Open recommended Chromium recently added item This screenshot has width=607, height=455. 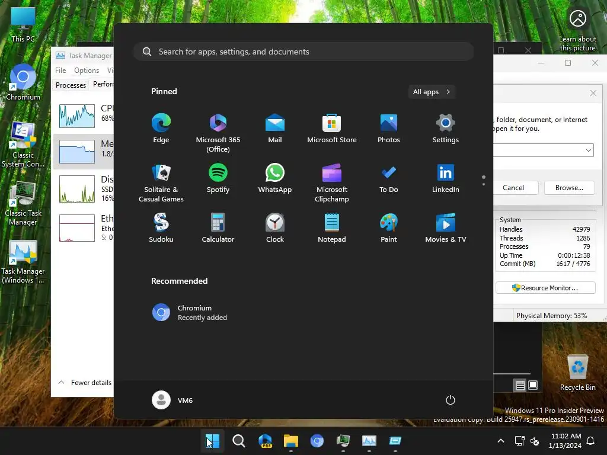190,313
